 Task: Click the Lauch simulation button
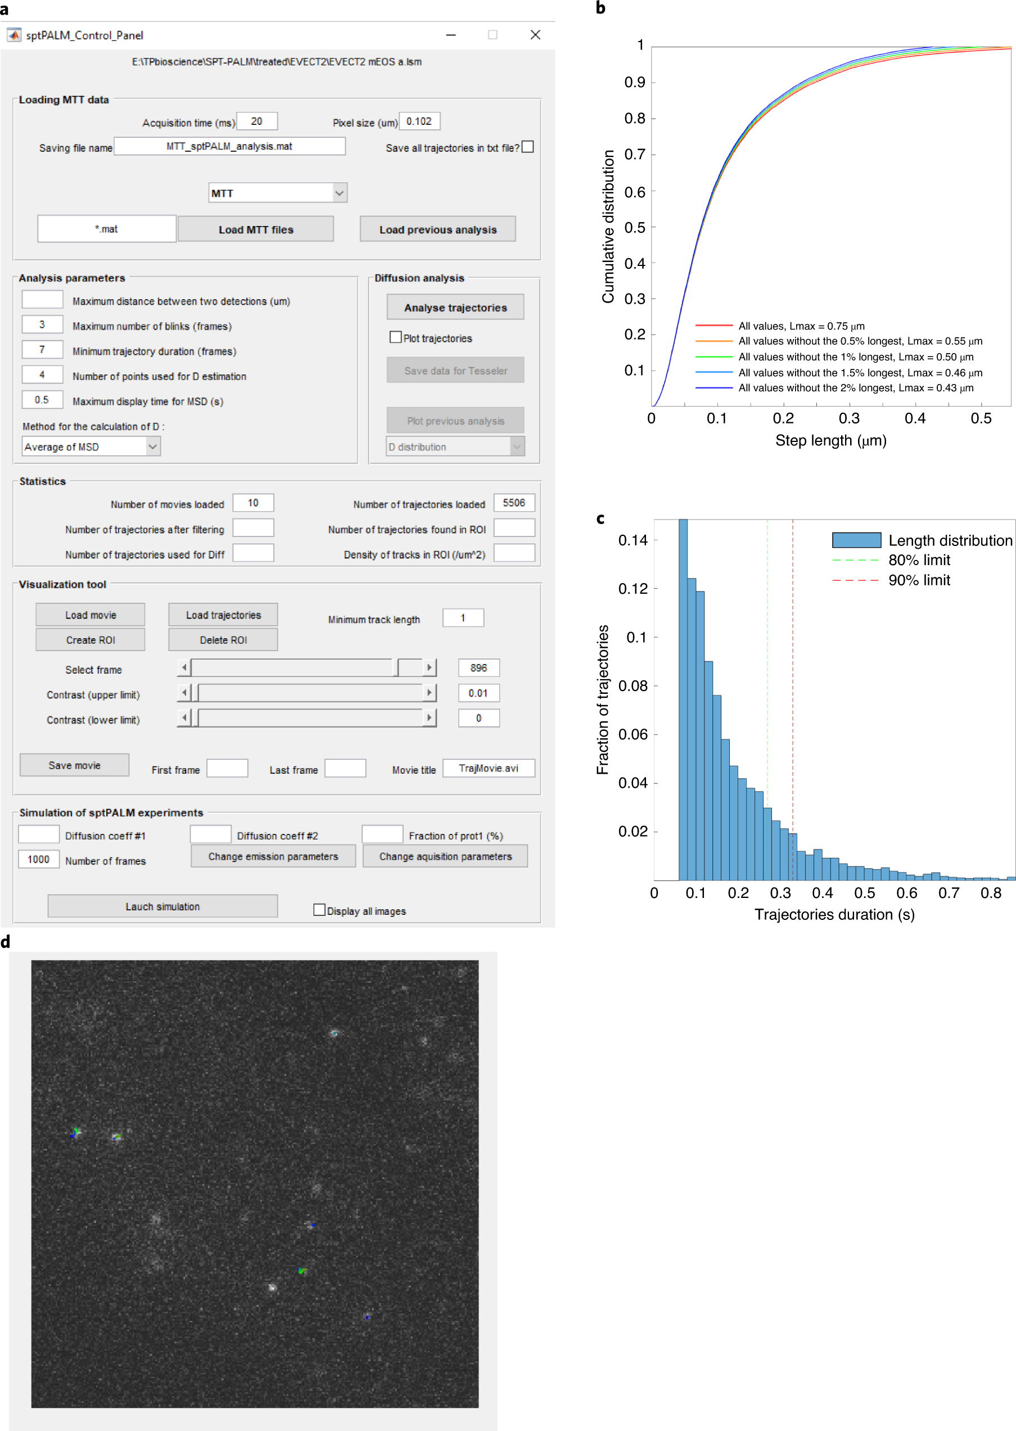tap(162, 906)
